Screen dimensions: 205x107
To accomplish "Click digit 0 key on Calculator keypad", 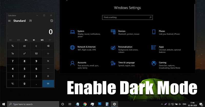I will (24, 84).
